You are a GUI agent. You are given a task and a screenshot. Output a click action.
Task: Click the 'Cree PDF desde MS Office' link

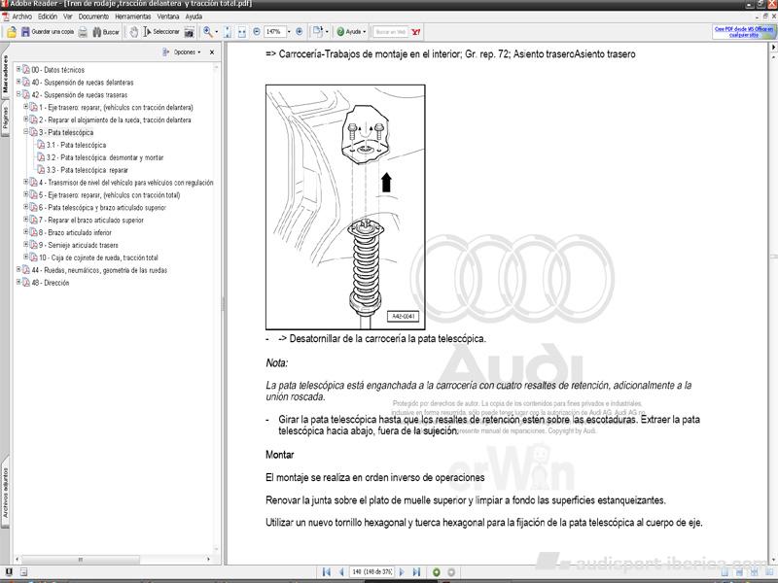click(x=744, y=32)
